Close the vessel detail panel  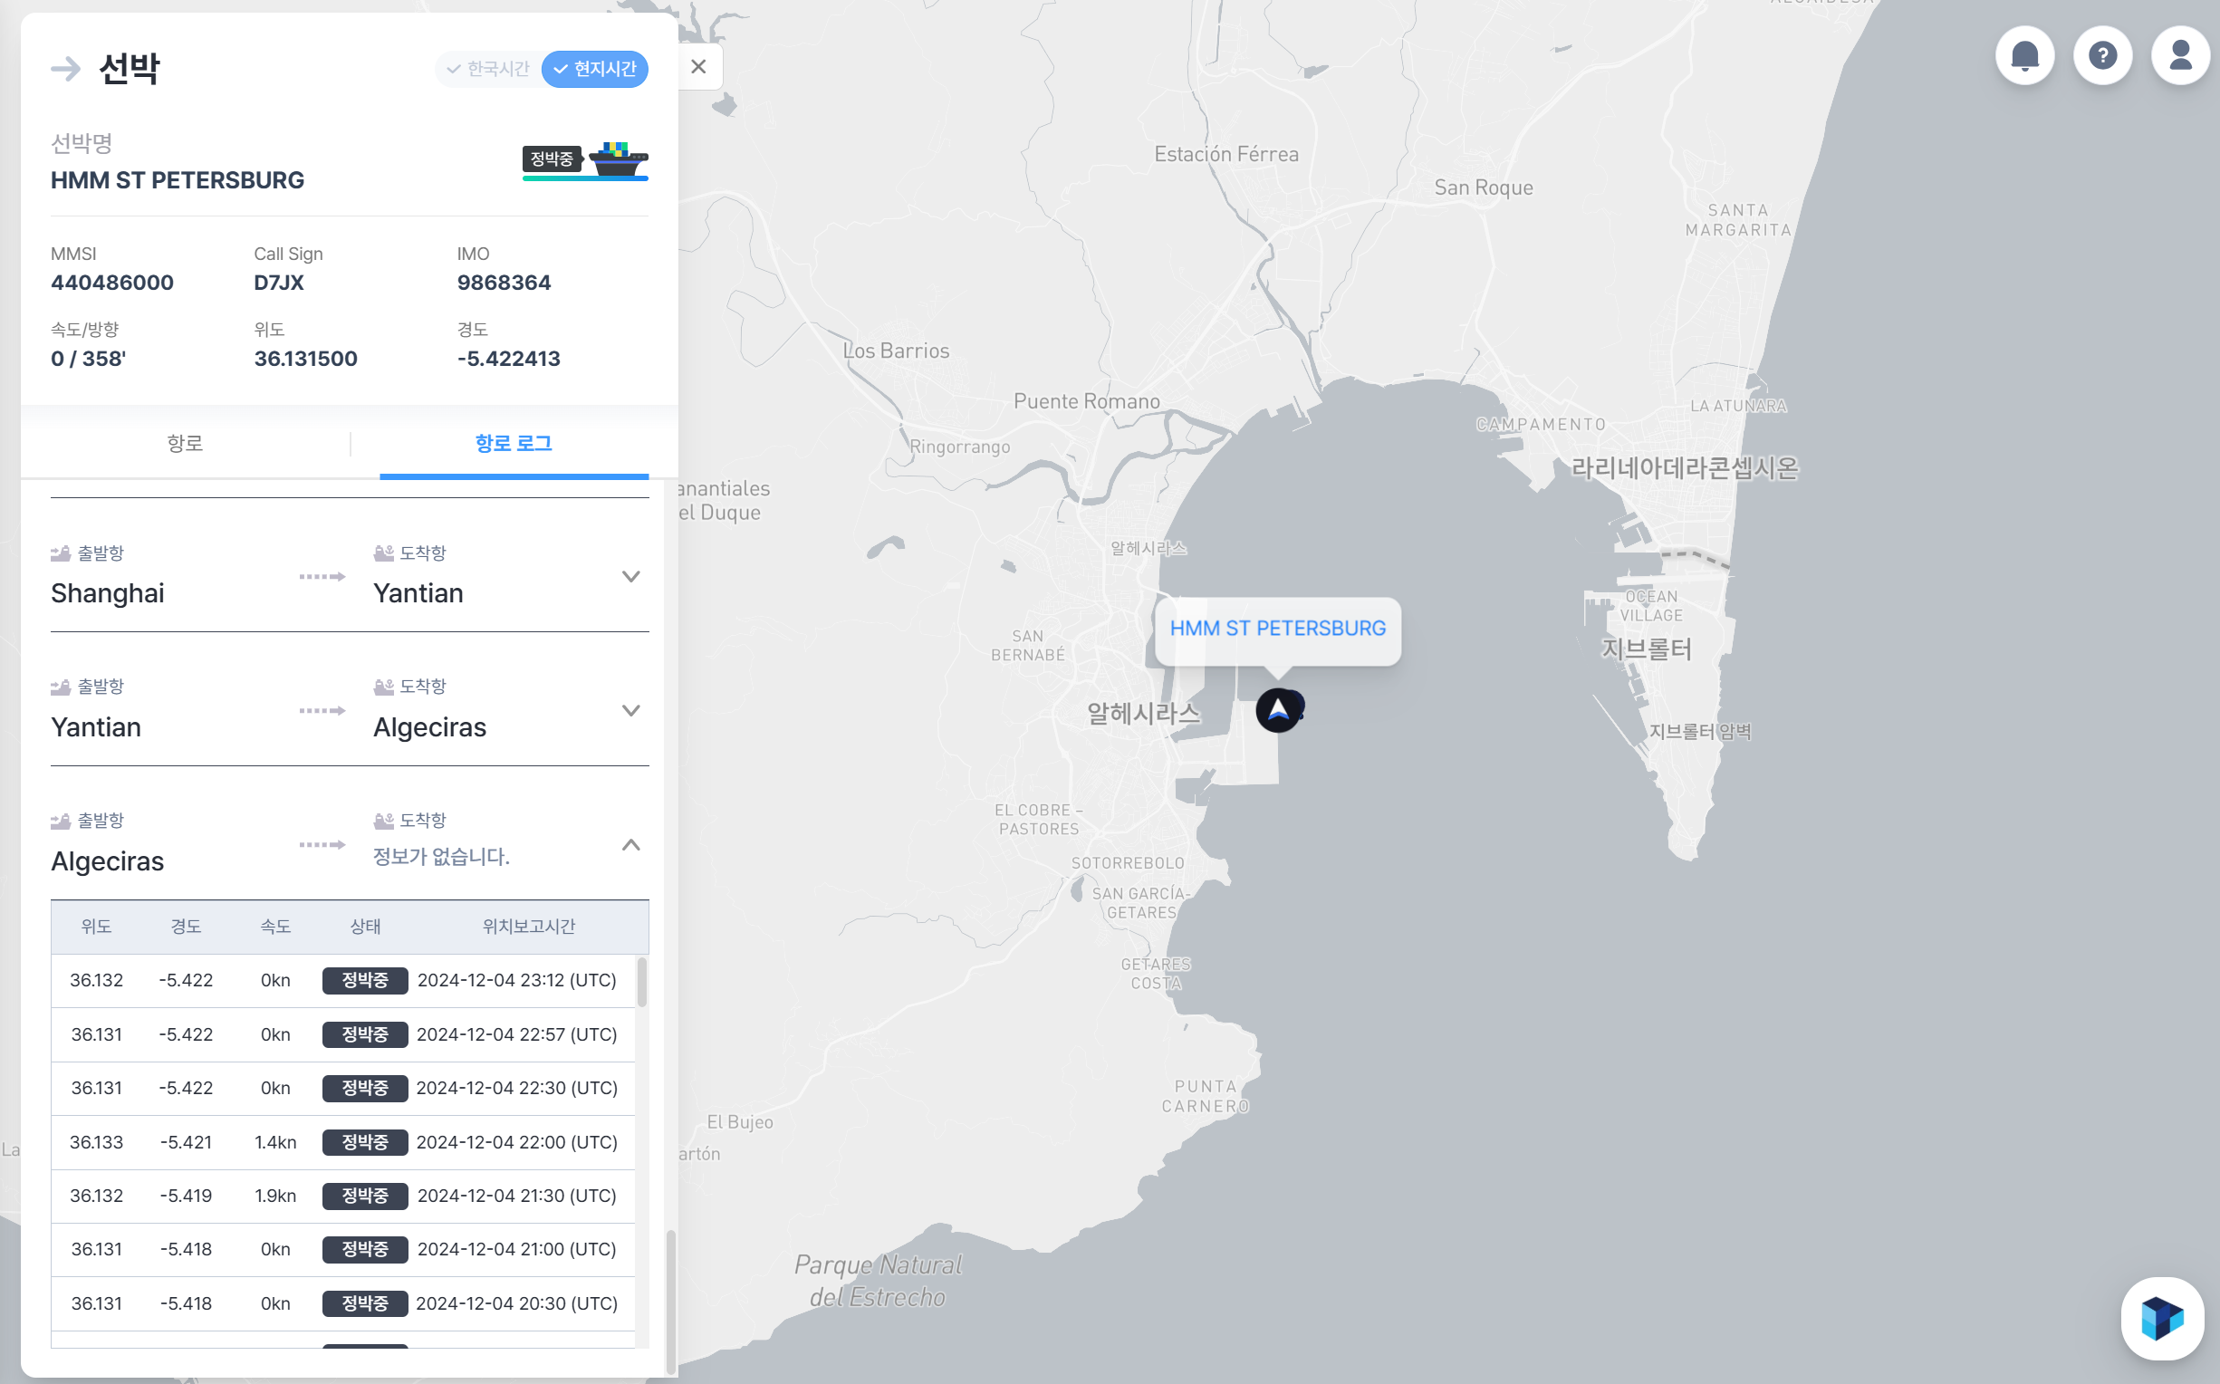click(698, 67)
